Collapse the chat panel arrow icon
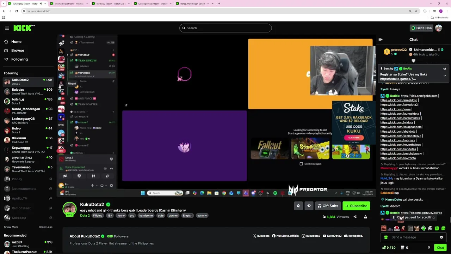 (x=381, y=40)
